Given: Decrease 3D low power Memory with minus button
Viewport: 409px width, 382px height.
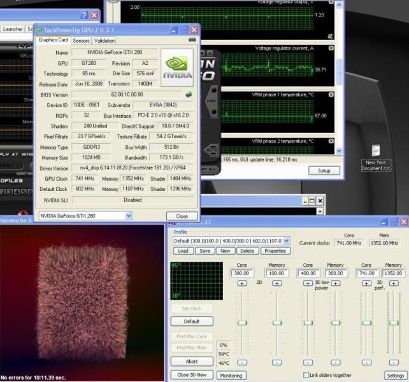Looking at the screenshot, I should click(x=336, y=362).
